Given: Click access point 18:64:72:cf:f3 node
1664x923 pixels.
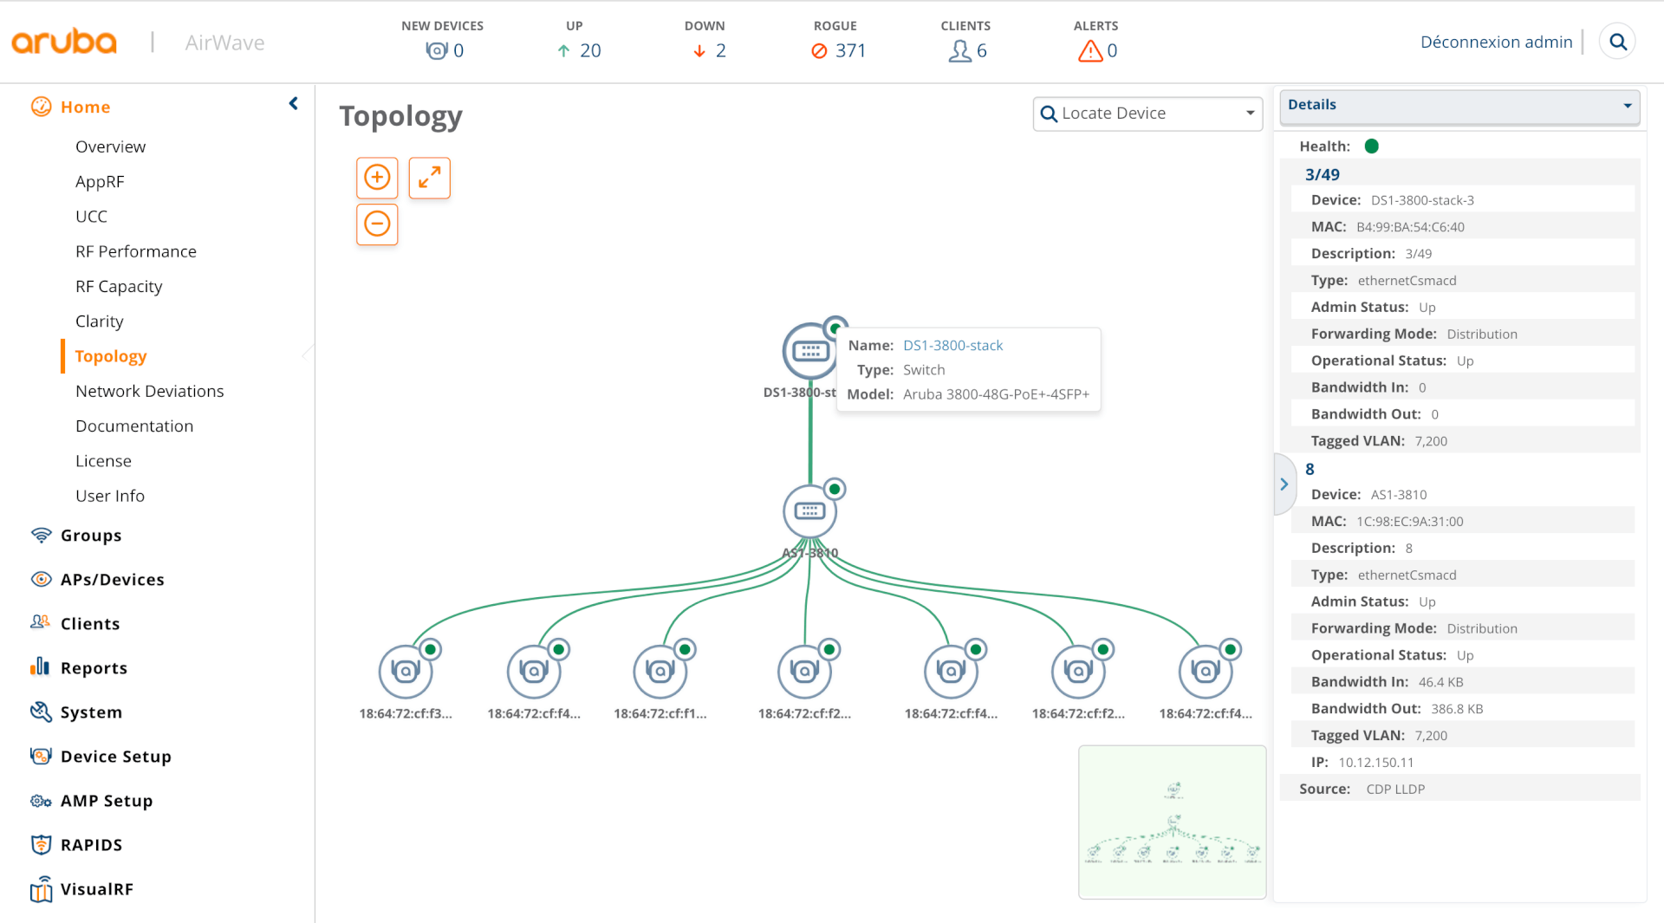Looking at the screenshot, I should pyautogui.click(x=405, y=672).
